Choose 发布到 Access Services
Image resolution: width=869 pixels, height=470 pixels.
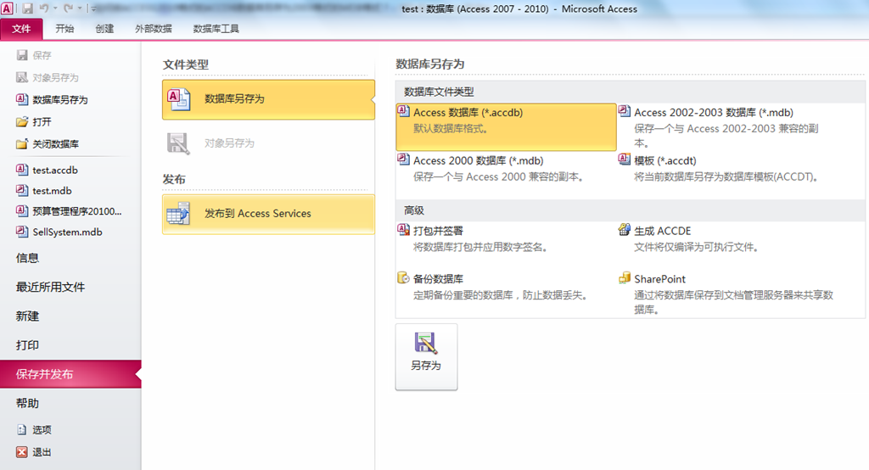pyautogui.click(x=268, y=214)
